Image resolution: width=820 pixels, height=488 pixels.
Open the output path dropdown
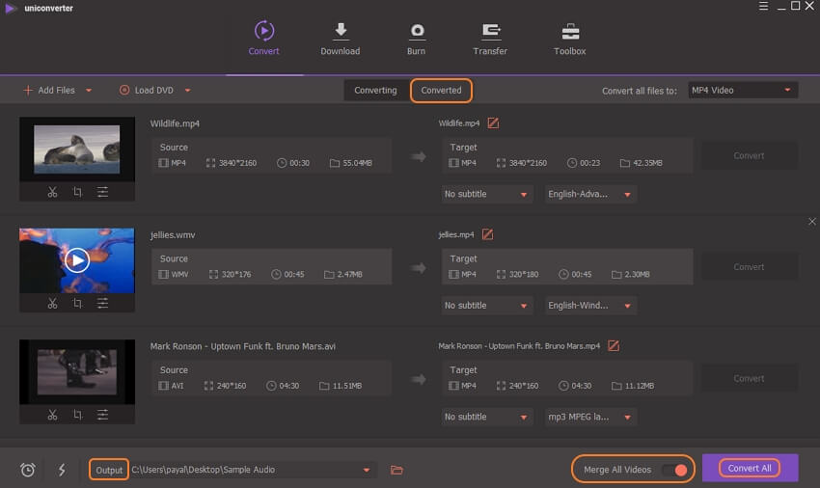367,470
